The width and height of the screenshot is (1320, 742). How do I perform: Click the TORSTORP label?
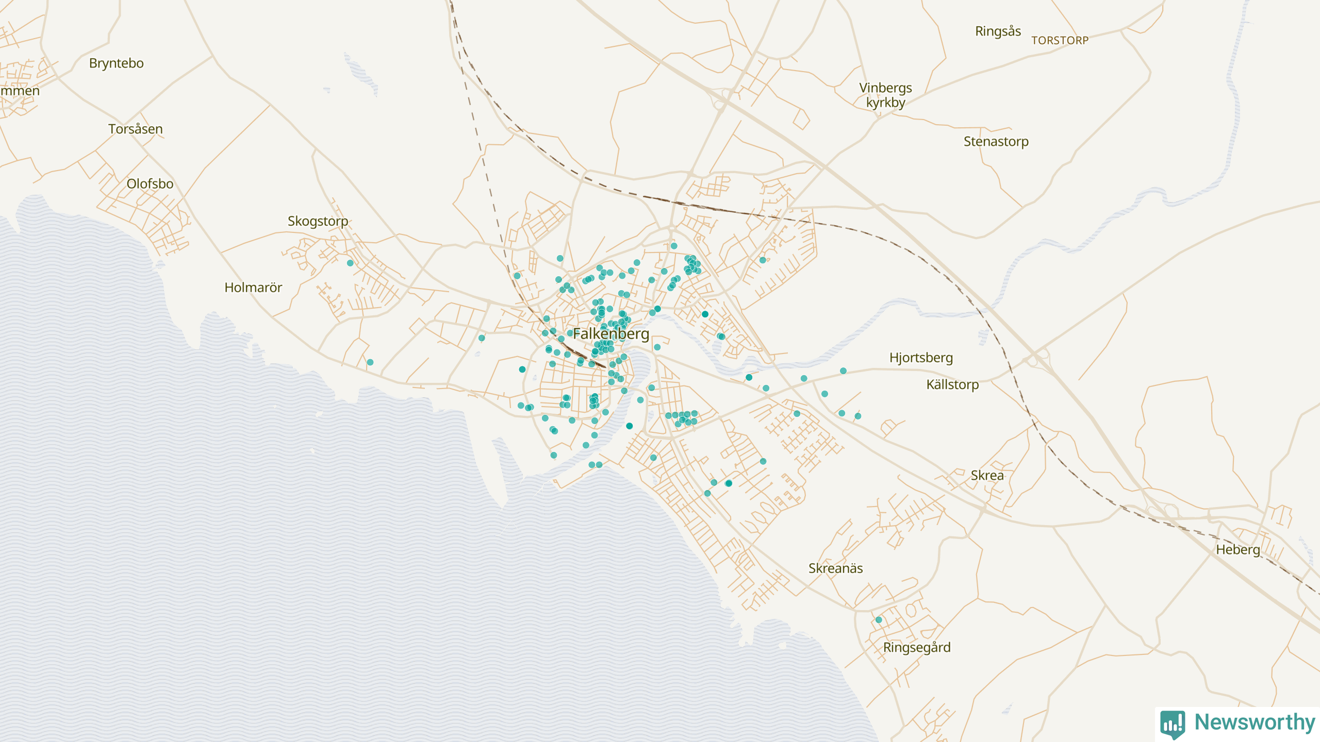(1060, 41)
